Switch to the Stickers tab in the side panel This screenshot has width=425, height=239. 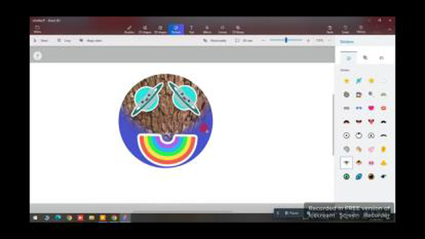(x=349, y=58)
